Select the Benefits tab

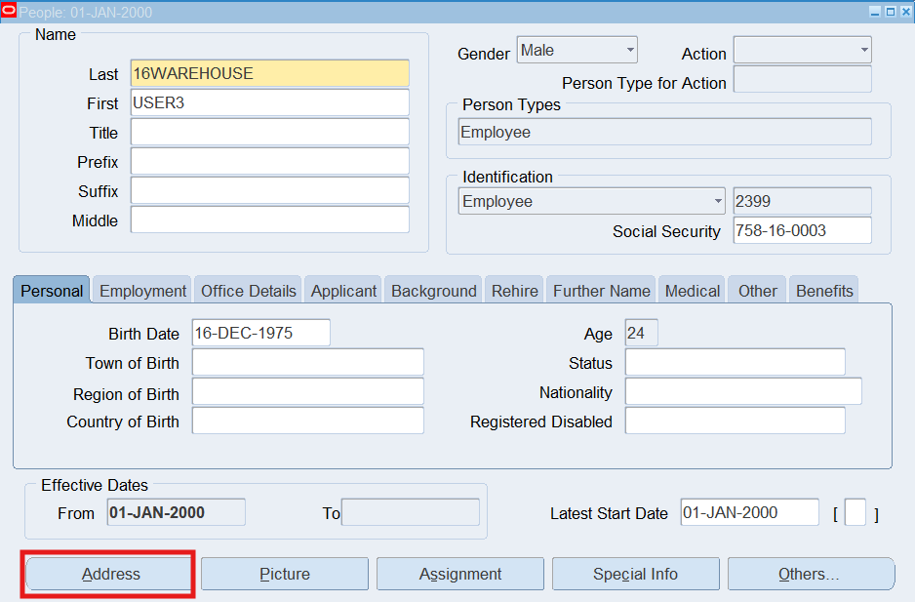[824, 291]
